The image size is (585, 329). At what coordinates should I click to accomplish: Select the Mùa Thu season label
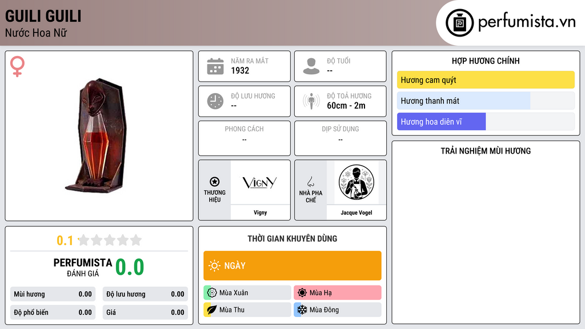232,310
